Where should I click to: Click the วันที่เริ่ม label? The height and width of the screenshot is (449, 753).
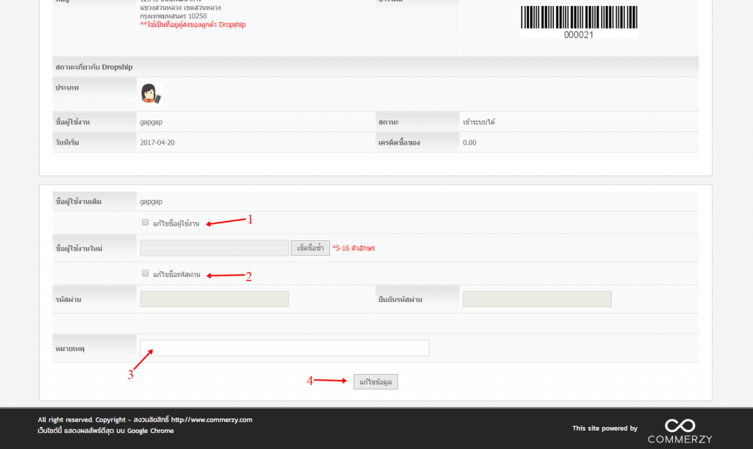(x=67, y=143)
